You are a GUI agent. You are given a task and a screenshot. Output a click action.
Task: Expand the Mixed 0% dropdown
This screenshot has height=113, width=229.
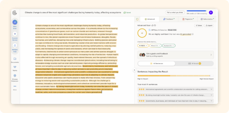click(156, 46)
